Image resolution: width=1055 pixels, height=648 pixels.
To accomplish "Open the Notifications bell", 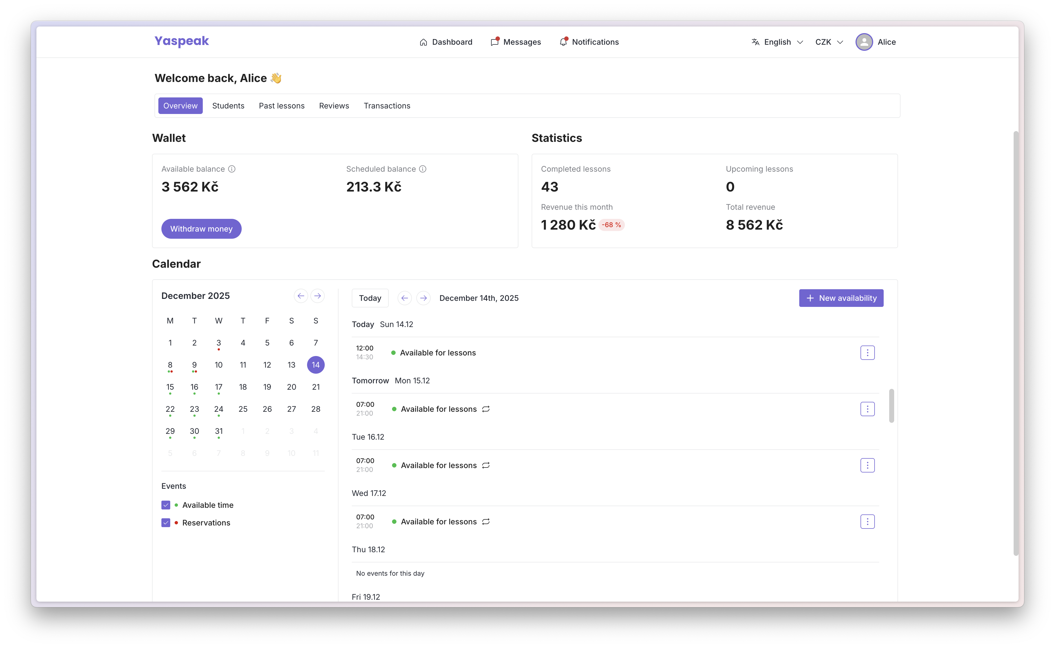I will pyautogui.click(x=564, y=42).
